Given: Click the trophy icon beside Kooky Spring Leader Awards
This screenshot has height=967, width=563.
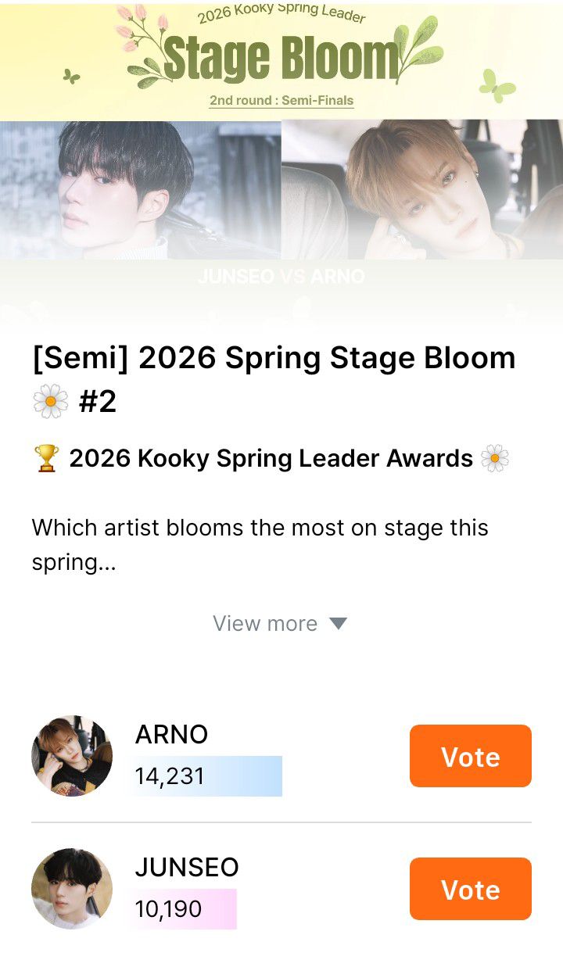Looking at the screenshot, I should [x=47, y=459].
